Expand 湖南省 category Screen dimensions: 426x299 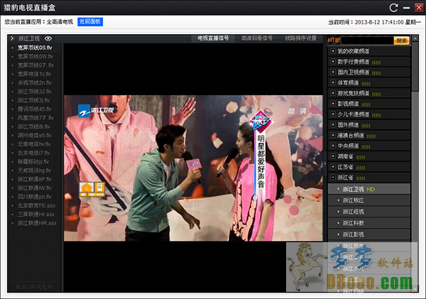[369, 156]
